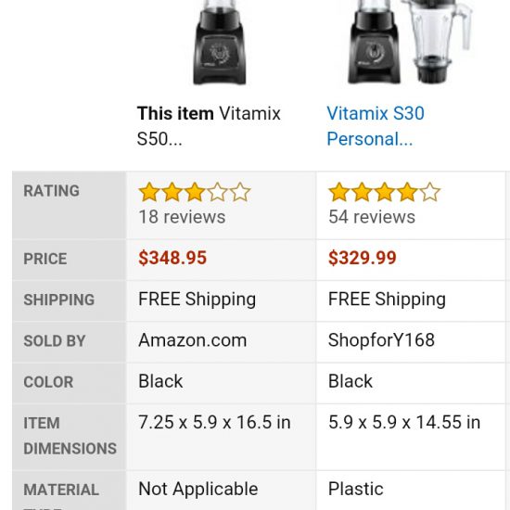Click the This item Vitamix S50 title

tap(209, 126)
